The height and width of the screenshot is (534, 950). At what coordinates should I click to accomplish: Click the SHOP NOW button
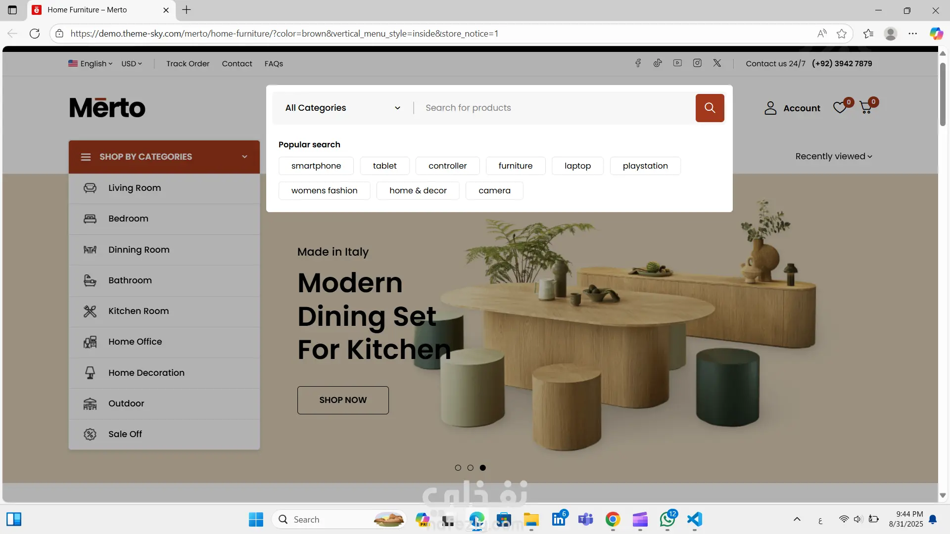(x=343, y=400)
